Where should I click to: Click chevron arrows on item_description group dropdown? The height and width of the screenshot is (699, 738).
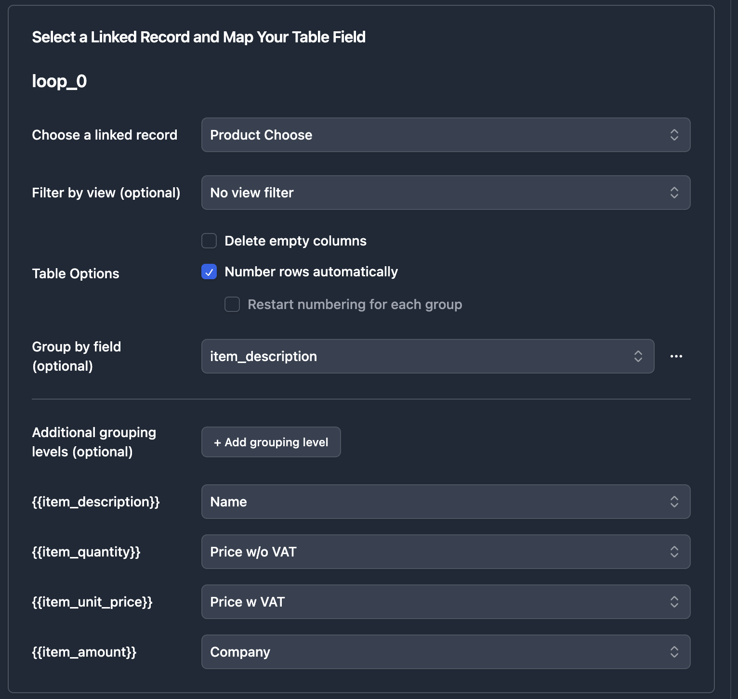pos(638,356)
